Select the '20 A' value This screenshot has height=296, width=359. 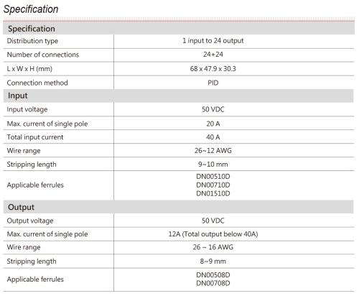[213, 124]
